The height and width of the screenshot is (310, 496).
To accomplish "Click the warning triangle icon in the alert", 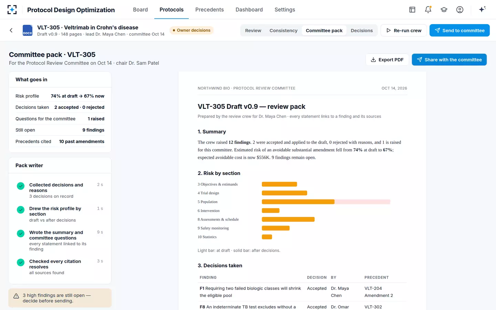I will click(x=16, y=296).
